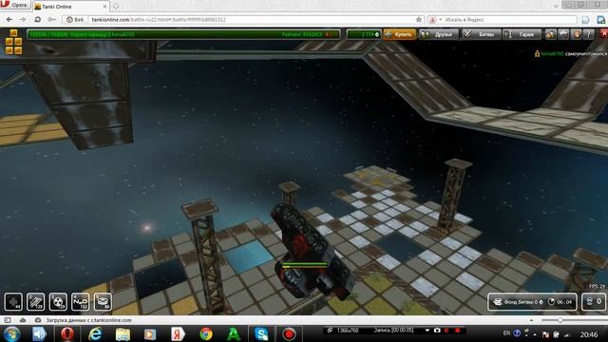Switch the EN language indicator

tap(506, 333)
